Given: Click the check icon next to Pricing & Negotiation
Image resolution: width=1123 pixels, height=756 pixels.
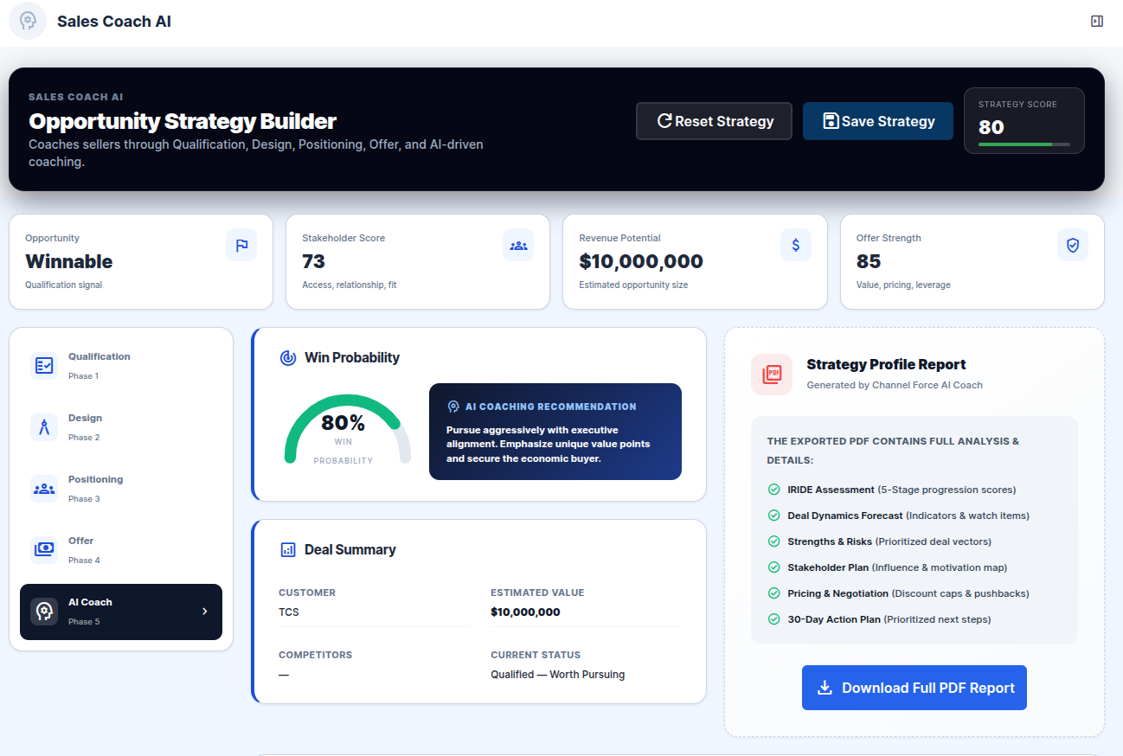Looking at the screenshot, I should (x=774, y=593).
